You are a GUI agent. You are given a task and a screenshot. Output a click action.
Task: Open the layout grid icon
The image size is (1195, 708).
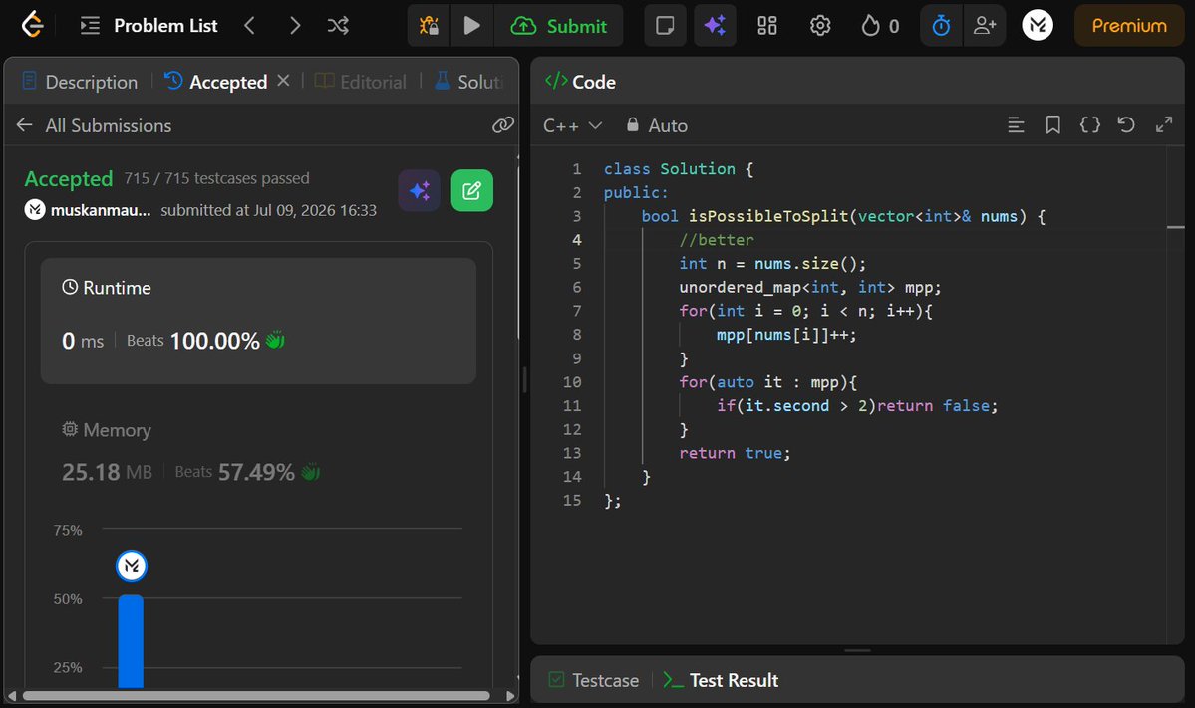767,26
